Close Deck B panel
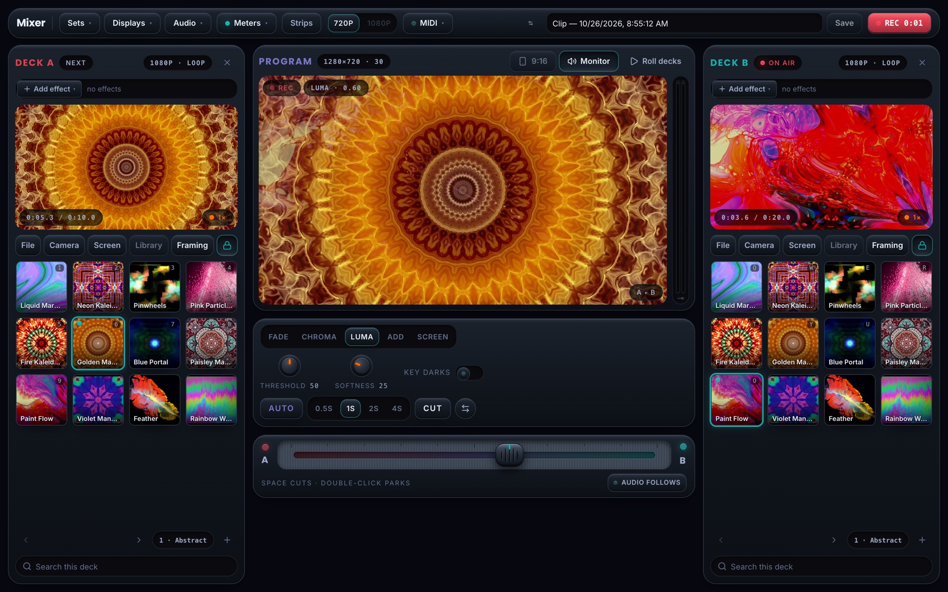The width and height of the screenshot is (948, 592). click(922, 63)
